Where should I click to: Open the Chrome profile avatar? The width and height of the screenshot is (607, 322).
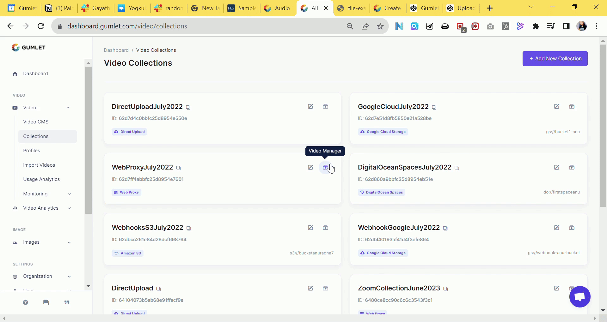click(582, 26)
